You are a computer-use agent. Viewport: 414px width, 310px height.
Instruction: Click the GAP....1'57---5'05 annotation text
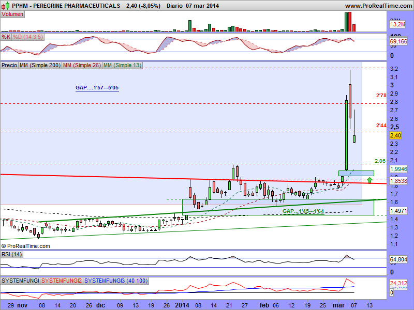97,88
